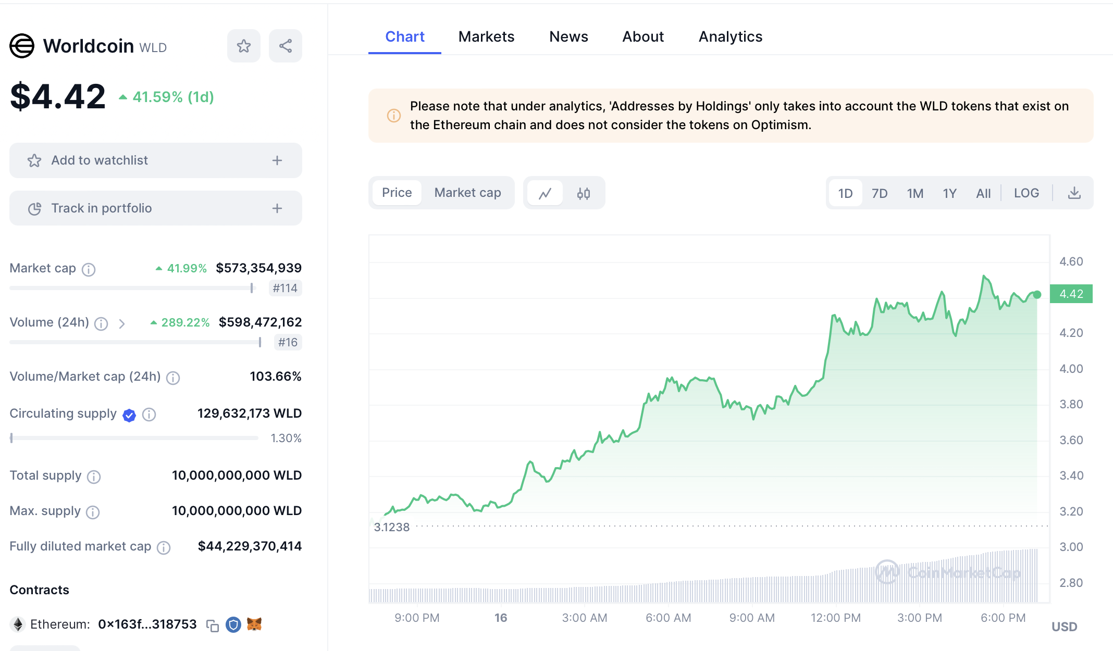Open the Analytics tab
This screenshot has width=1113, height=651.
coord(730,36)
